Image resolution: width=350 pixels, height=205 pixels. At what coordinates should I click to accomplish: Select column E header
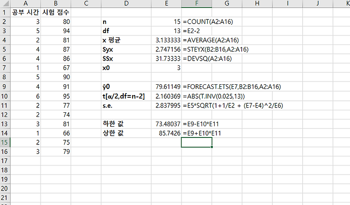point(166,4)
